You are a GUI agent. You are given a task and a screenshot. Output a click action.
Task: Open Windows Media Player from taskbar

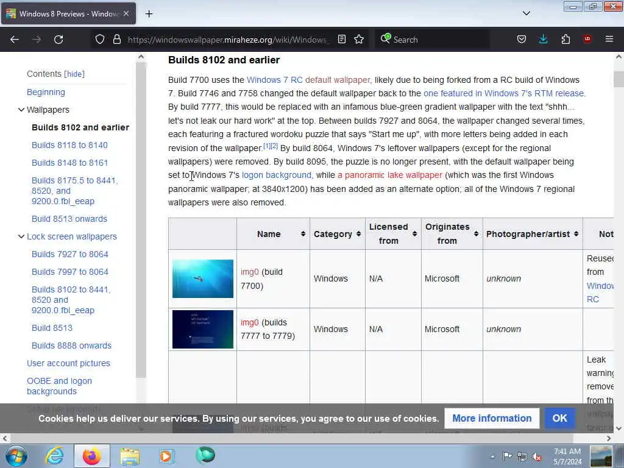(x=166, y=456)
